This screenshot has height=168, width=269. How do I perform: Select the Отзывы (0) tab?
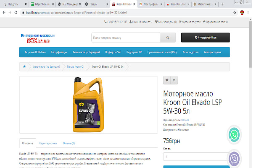pyautogui.click(x=69, y=143)
